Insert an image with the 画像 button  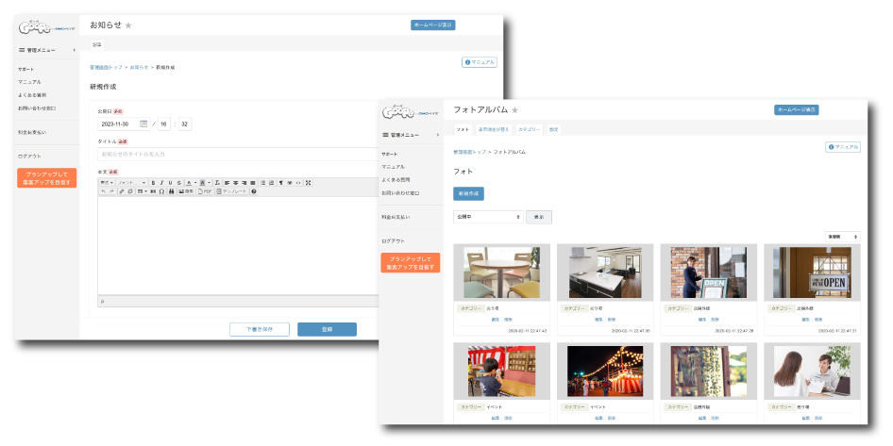186,191
